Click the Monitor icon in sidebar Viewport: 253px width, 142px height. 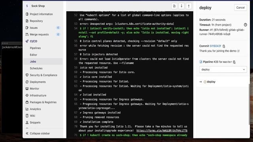pos(27,88)
